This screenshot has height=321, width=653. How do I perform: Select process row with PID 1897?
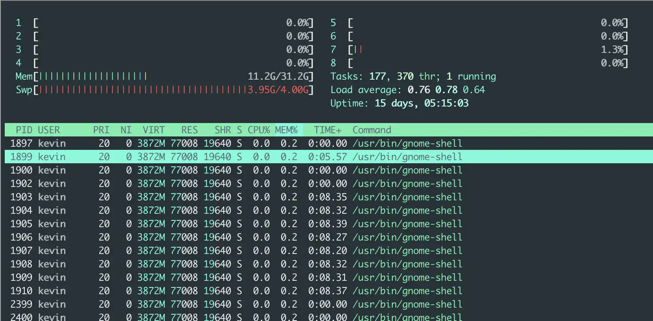[x=329, y=144]
